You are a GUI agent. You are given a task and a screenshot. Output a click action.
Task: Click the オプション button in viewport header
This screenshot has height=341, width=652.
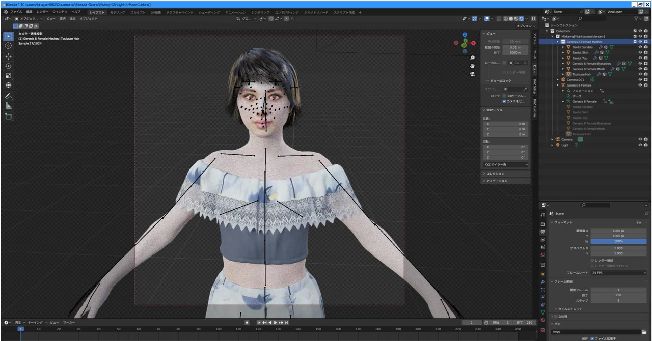coord(524,26)
